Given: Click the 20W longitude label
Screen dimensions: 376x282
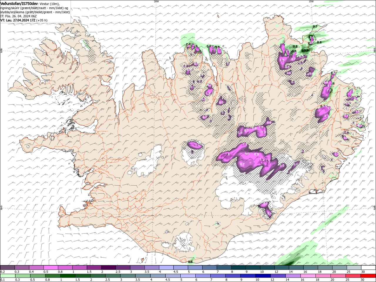Looking at the screenshot, I should coord(156,1).
